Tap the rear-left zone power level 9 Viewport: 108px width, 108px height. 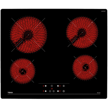(x=44, y=86)
